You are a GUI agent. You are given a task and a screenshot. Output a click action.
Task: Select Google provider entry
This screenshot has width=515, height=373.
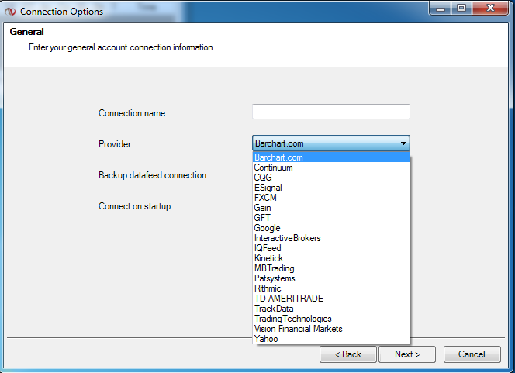coord(268,228)
